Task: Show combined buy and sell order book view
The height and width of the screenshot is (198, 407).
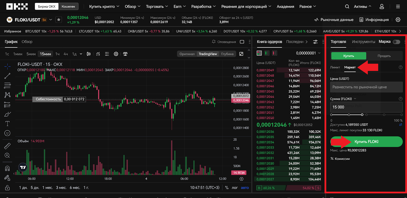Action: [259, 53]
